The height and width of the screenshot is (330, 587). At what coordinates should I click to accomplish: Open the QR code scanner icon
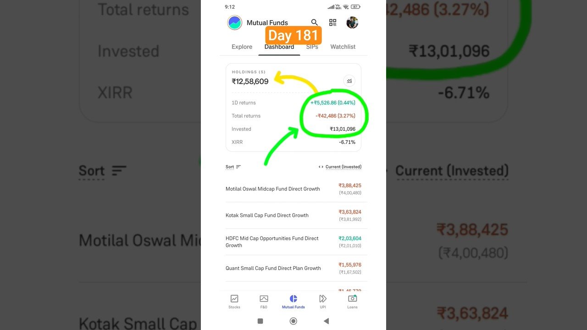pos(332,22)
